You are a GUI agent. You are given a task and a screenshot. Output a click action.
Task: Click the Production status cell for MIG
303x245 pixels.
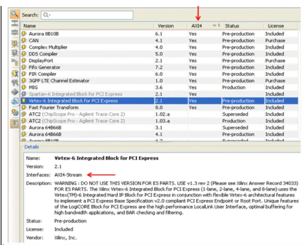(x=234, y=87)
